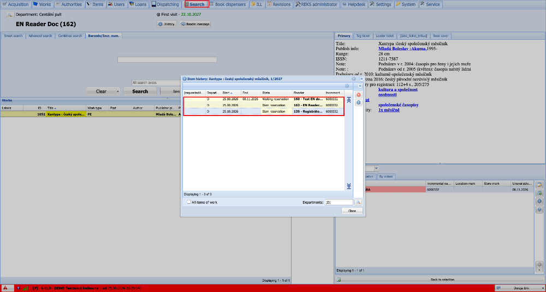
Task: Jump to first record double-arrow icon
Action: coord(349,100)
